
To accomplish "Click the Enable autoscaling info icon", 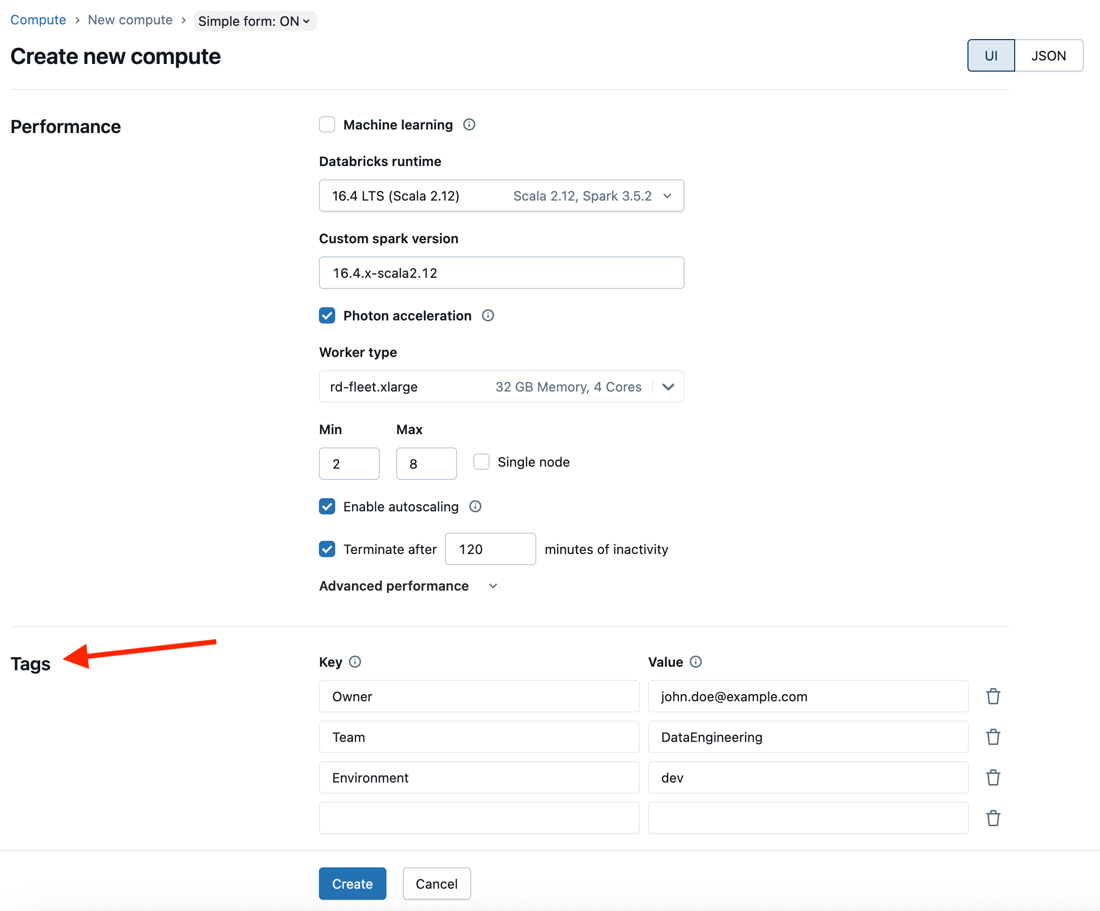I will click(x=475, y=507).
